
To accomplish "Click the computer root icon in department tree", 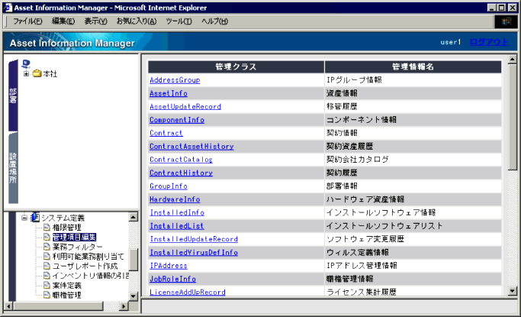I will (x=26, y=63).
